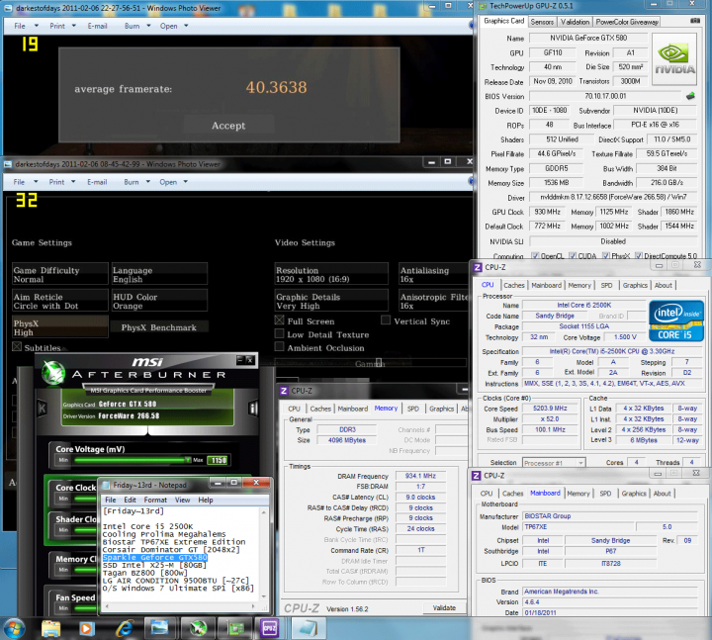The image size is (712, 640).
Task: Click Validate in CPU-Z Memory window
Action: click(x=444, y=607)
